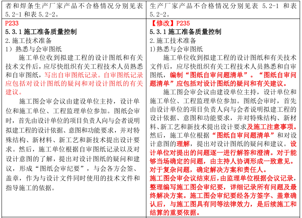Click 1)熟悉与会审图纸 in the right column
This screenshot has width=302, height=218.
pyautogui.click(x=176, y=49)
